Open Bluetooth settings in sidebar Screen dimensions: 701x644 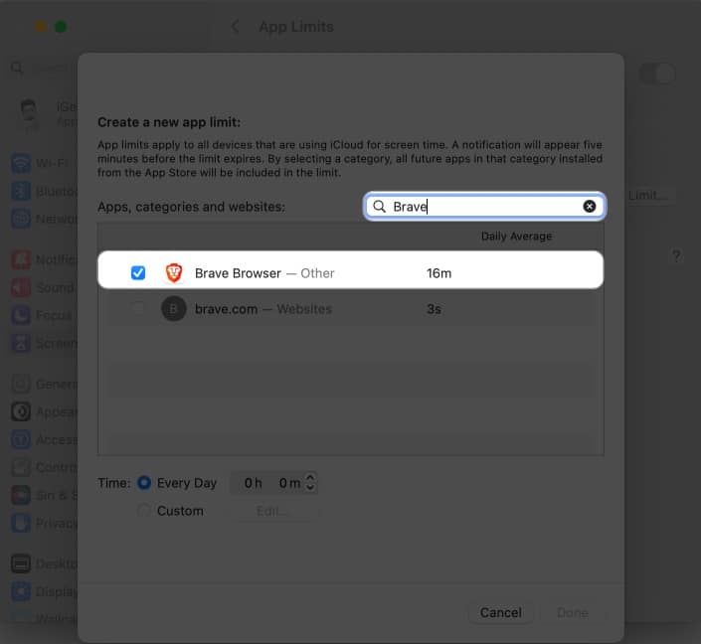43,191
